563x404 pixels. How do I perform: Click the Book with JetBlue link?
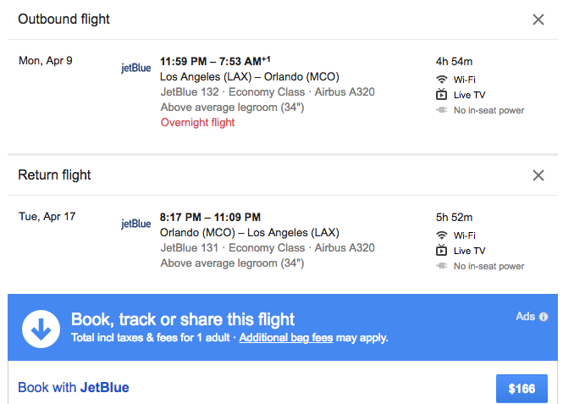[74, 388]
